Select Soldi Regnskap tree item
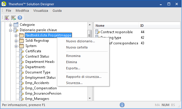This screenshot has width=182, height=109. point(37,41)
